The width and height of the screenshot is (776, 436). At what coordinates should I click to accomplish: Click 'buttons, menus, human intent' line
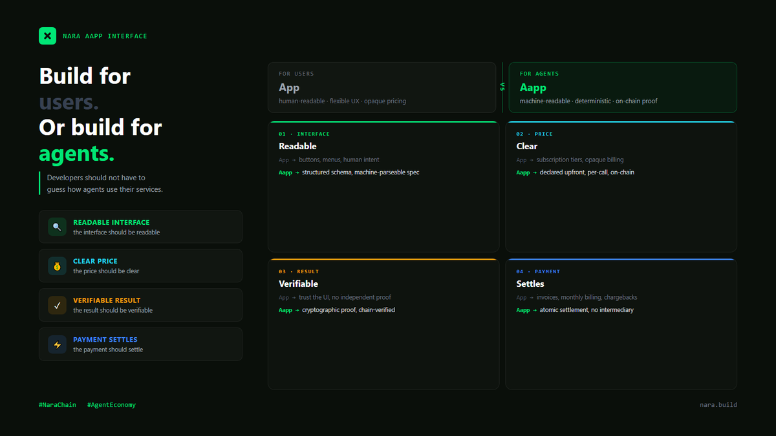click(339, 160)
